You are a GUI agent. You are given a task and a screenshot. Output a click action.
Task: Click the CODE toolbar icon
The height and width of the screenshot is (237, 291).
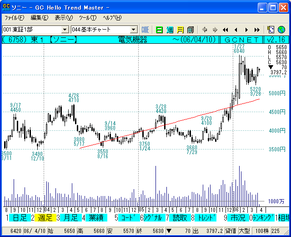tap(145, 30)
